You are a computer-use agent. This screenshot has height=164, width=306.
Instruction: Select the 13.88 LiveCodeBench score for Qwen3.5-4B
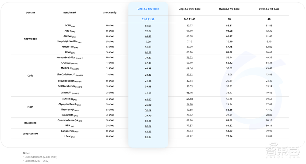pyautogui.click(x=269, y=74)
